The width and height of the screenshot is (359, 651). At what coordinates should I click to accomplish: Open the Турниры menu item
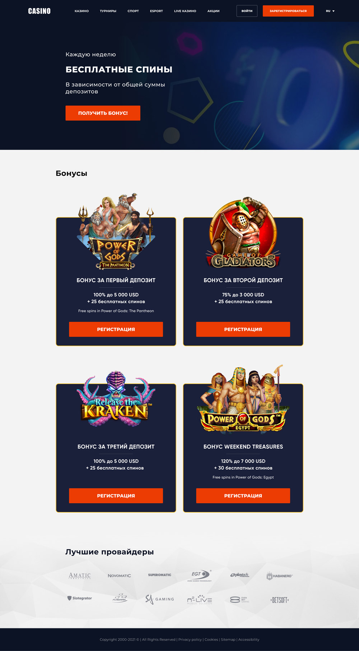pos(108,11)
